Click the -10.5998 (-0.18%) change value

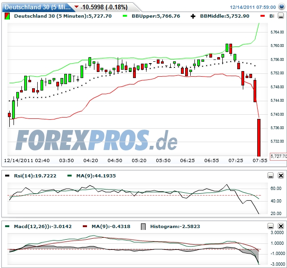(104, 7)
